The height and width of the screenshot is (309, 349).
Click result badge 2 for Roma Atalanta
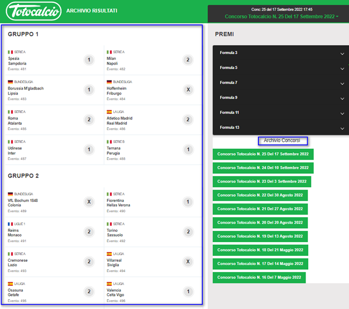tap(90, 120)
